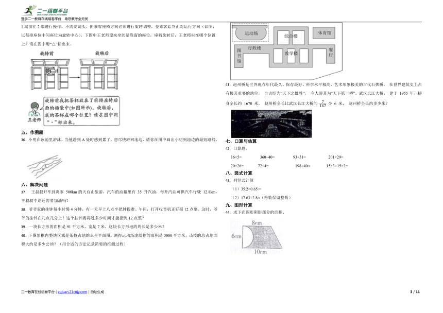Screen dimensions: 443x313
Task: Open the zujuan.21cnjy.com link in the footer
Action: point(72,292)
